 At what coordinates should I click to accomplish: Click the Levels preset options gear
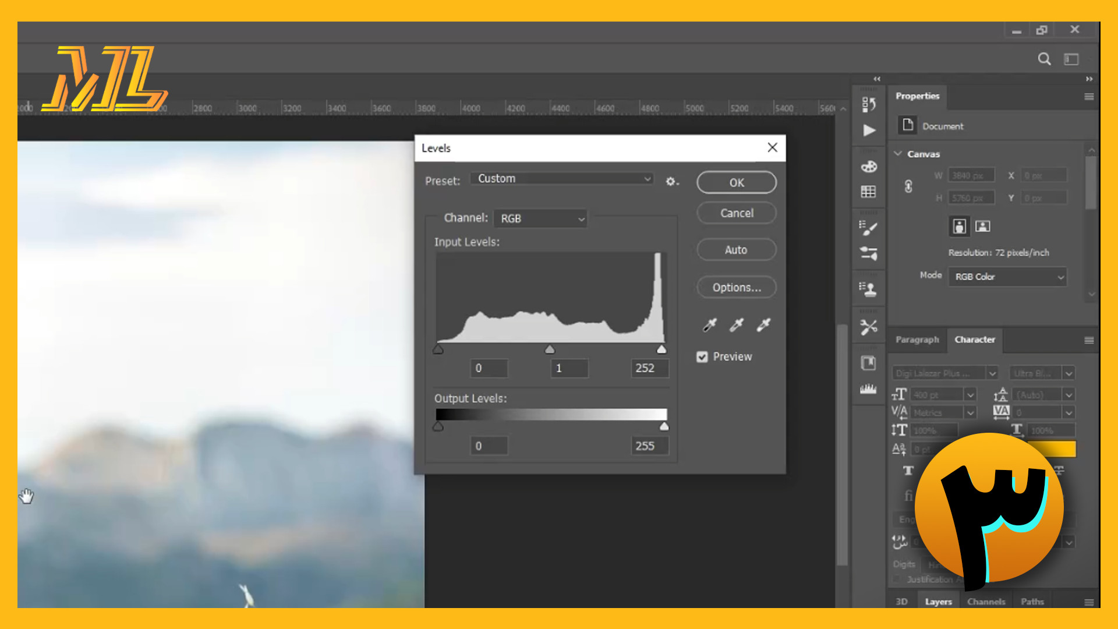coord(671,182)
